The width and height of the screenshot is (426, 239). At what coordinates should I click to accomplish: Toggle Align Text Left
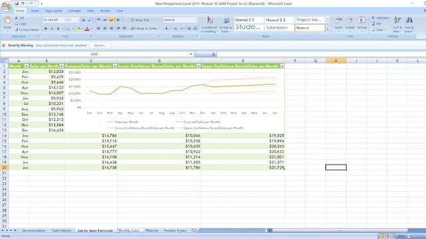(99, 29)
